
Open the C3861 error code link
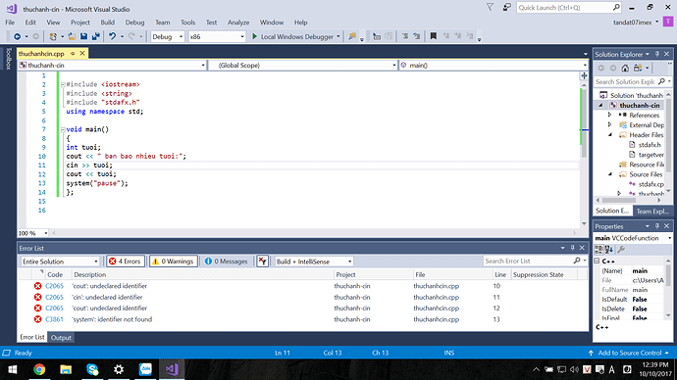click(54, 319)
